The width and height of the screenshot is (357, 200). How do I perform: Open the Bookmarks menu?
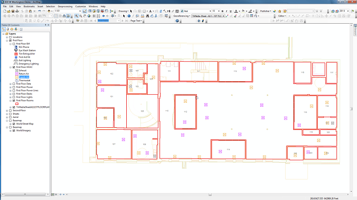29,6
